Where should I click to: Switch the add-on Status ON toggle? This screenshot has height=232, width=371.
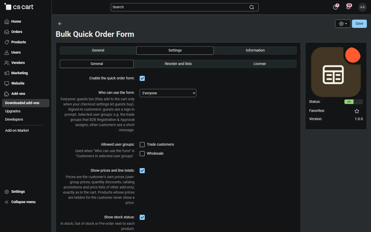tap(353, 102)
